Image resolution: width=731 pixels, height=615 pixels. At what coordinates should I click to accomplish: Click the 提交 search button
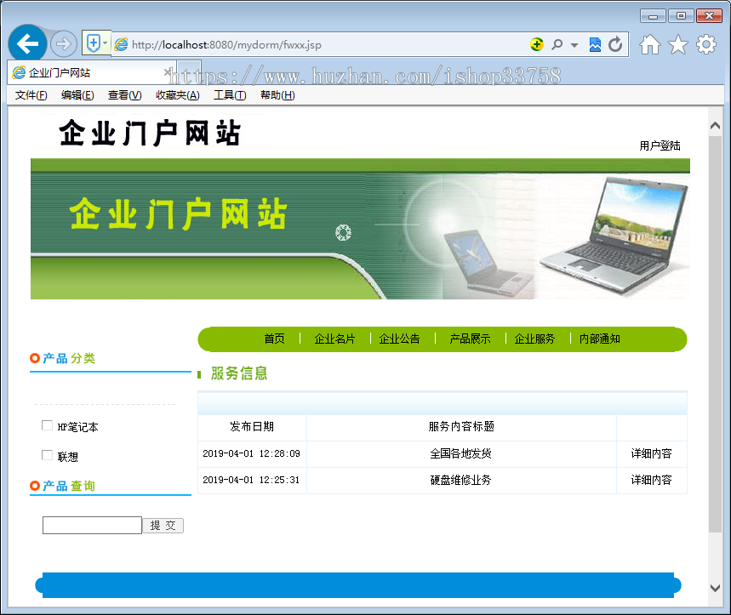click(x=163, y=525)
